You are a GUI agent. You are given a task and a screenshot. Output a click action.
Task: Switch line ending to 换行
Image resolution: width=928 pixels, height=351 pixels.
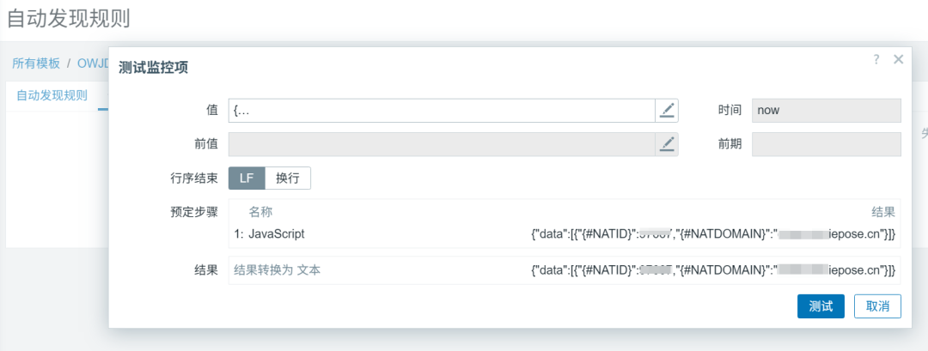tap(288, 179)
